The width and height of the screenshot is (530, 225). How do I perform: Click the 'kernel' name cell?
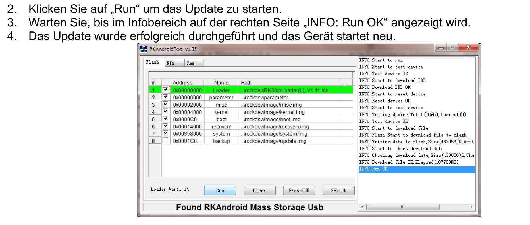coord(221,112)
